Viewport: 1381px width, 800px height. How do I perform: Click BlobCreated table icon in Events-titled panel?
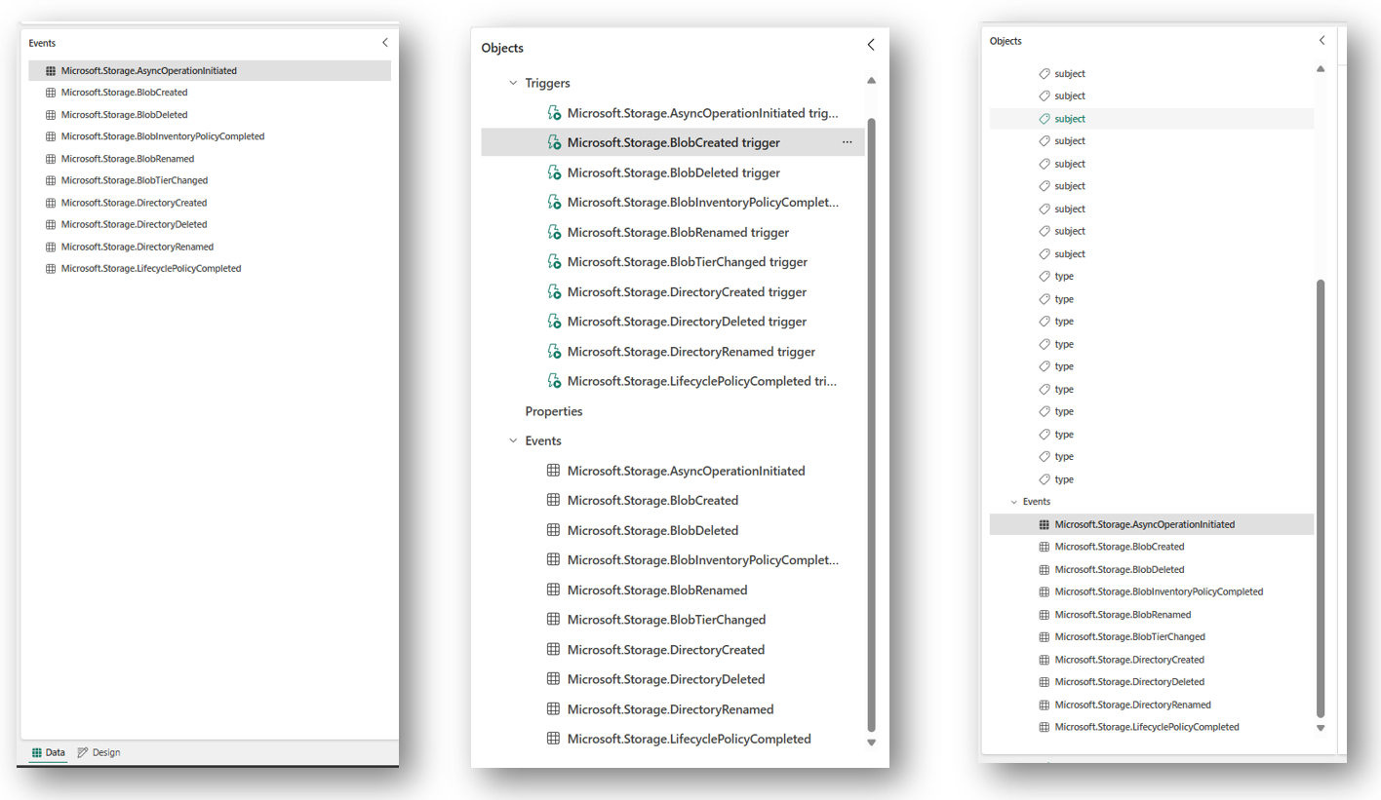click(51, 93)
